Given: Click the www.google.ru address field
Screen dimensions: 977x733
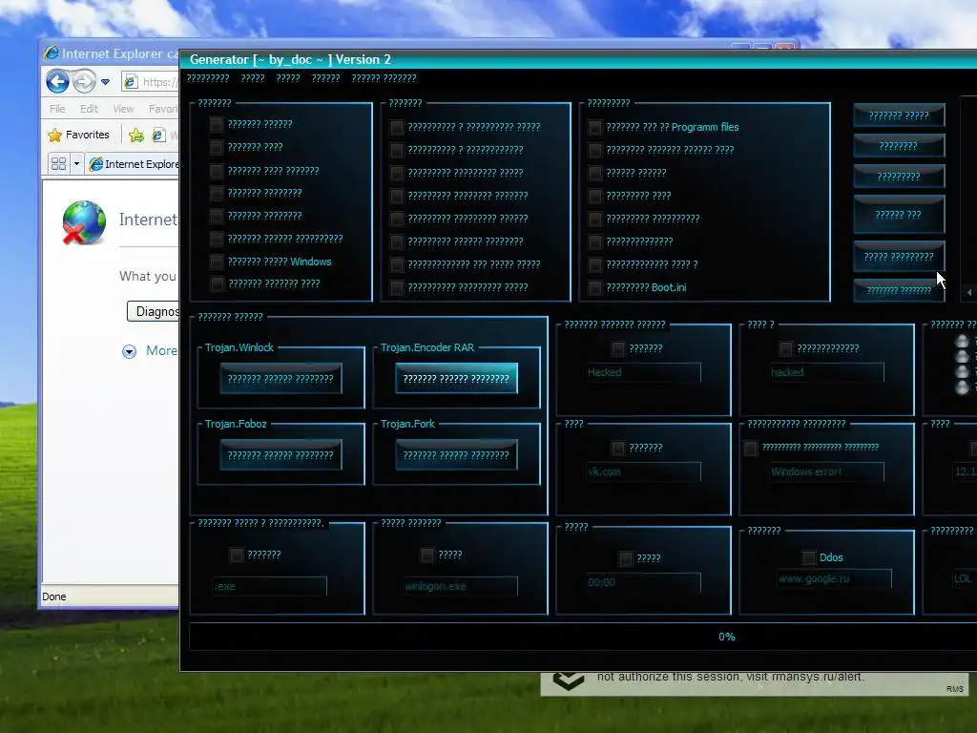Looking at the screenshot, I should 834,578.
